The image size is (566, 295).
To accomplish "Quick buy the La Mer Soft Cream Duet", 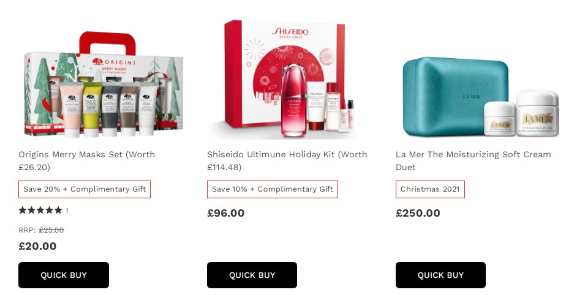I will (440, 275).
